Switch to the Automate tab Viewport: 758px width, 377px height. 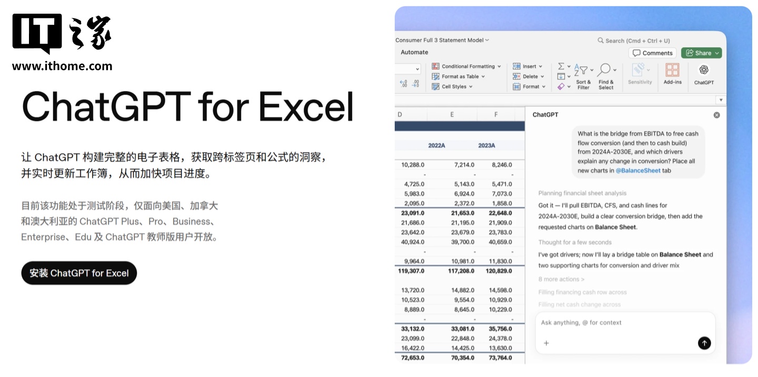coord(414,52)
